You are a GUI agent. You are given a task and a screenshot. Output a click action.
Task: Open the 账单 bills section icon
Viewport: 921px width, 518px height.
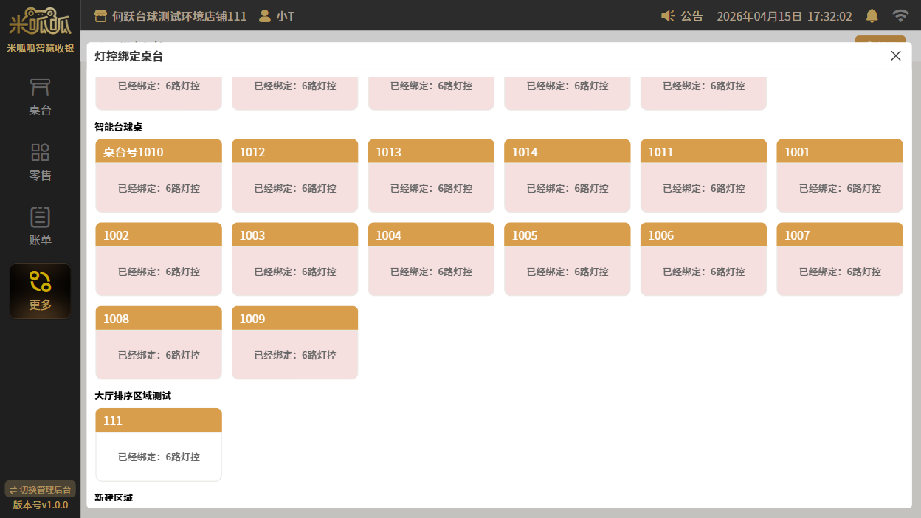40,218
